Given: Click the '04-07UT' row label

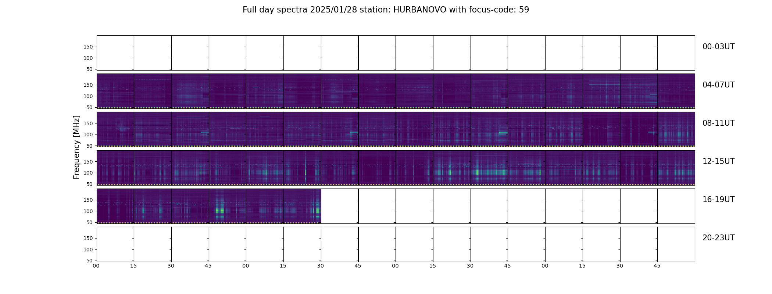Looking at the screenshot, I should coord(718,85).
